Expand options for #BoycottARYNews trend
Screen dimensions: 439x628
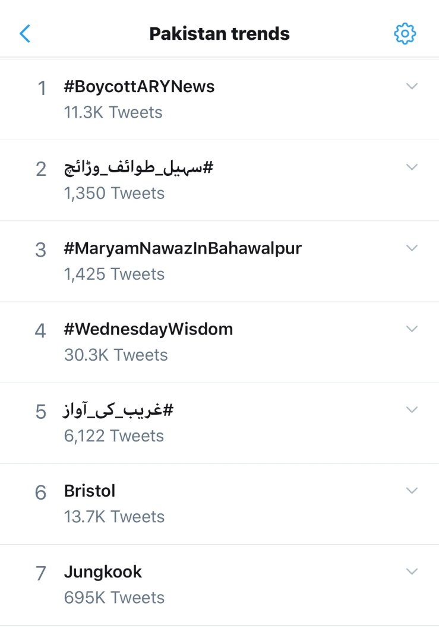pos(412,86)
